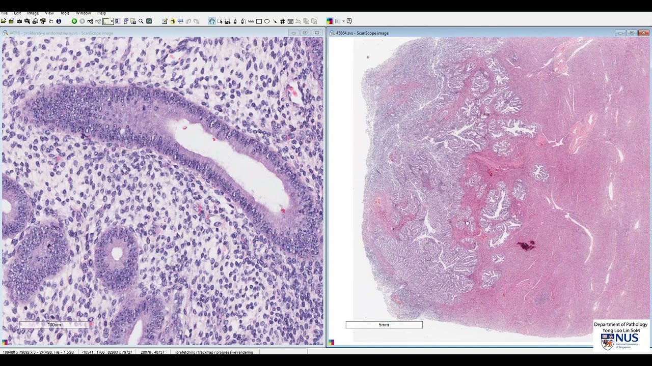Maximize the proliferative endometrium window
The height and width of the screenshot is (366, 652).
point(305,33)
